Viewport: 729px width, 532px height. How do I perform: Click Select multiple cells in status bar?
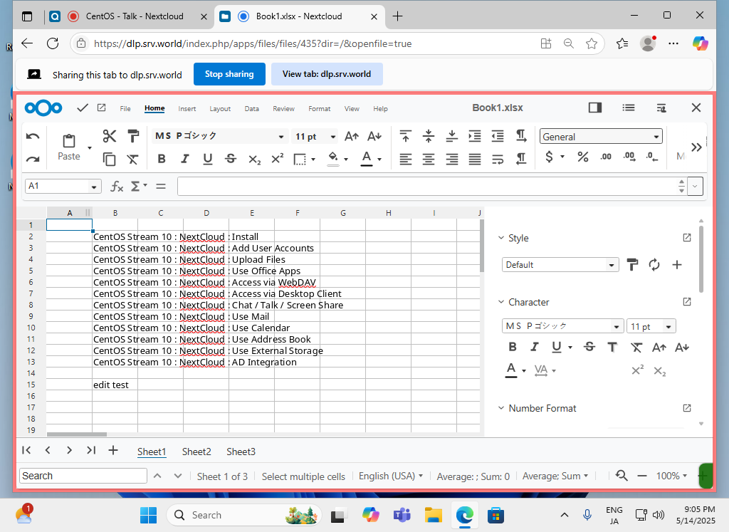point(303,476)
